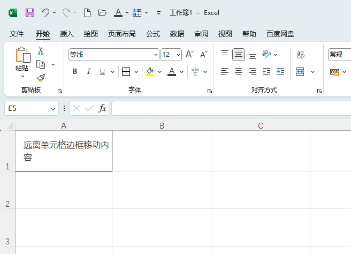
Task: Increase font size with larger A
Action: click(x=189, y=54)
